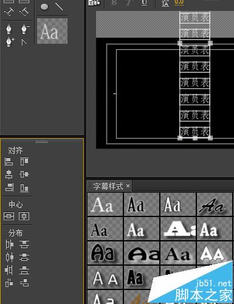Apply the wide white block A style

click(x=178, y=229)
